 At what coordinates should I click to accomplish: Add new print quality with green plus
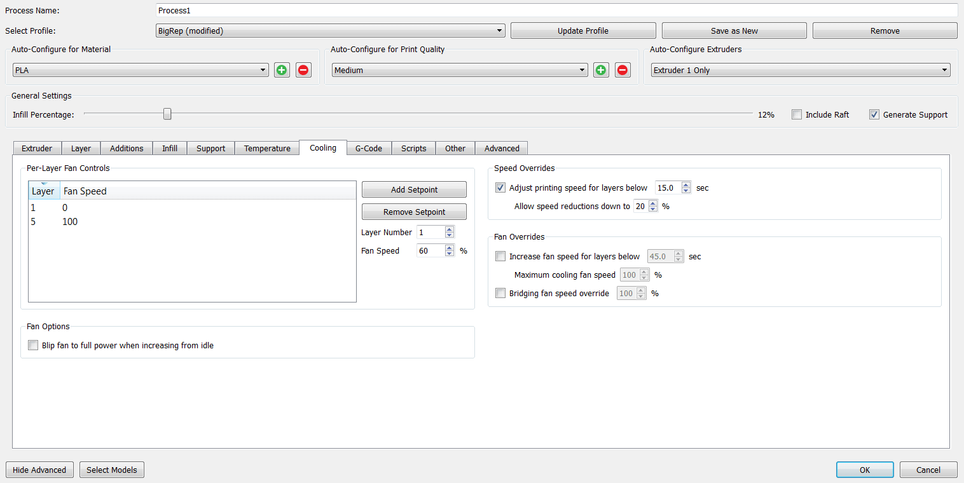click(601, 70)
